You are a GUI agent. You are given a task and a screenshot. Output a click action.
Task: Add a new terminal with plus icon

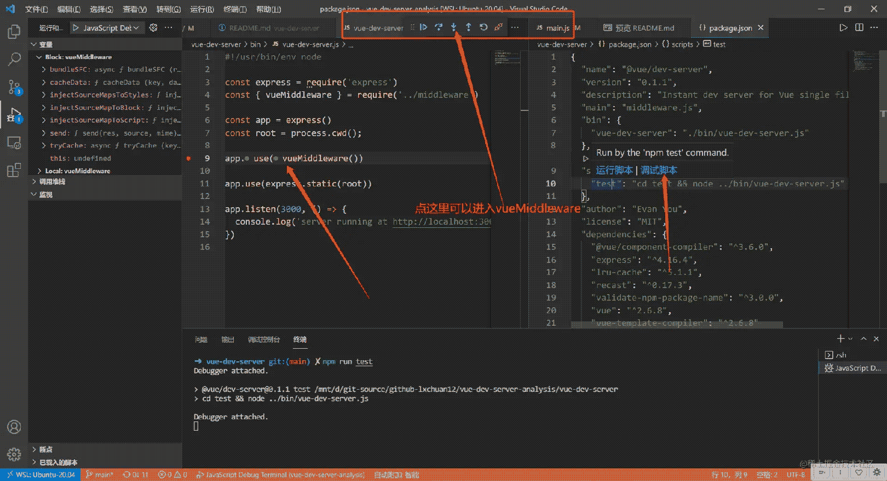pyautogui.click(x=840, y=339)
